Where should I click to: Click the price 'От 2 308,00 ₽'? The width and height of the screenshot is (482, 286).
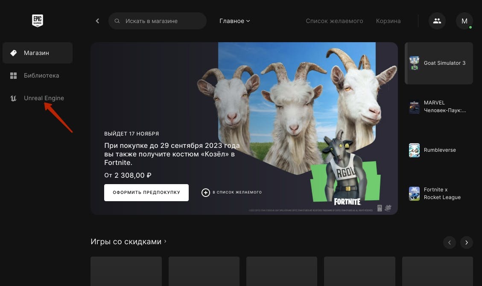tap(128, 175)
